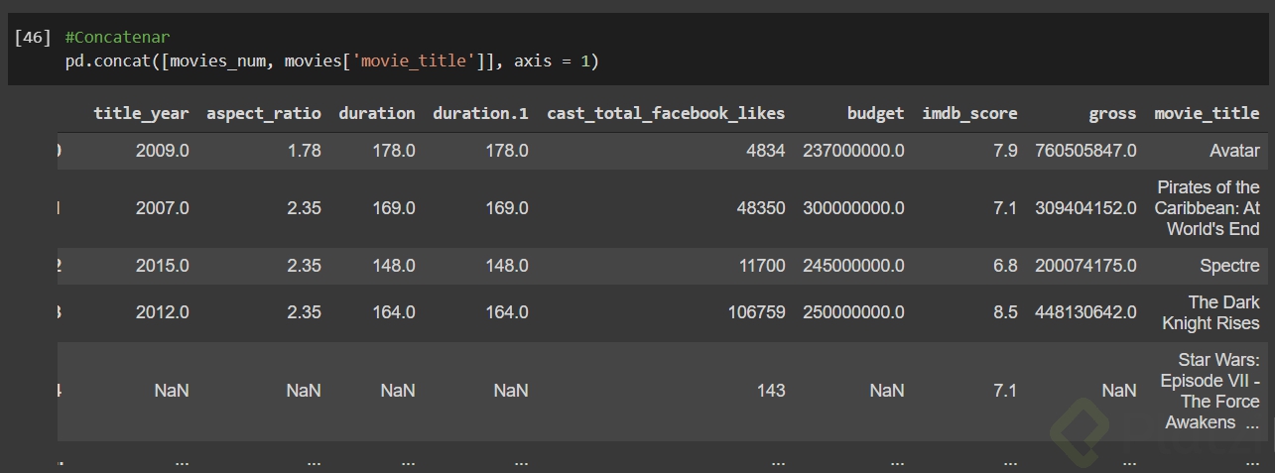
Task: Select the title_year 2012.0 cell
Action: (163, 312)
